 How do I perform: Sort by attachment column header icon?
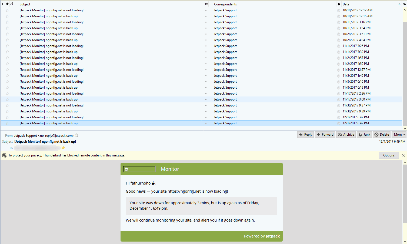pos(12,4)
